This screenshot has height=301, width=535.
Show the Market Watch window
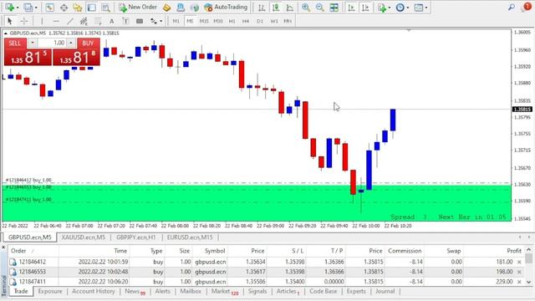50,8
